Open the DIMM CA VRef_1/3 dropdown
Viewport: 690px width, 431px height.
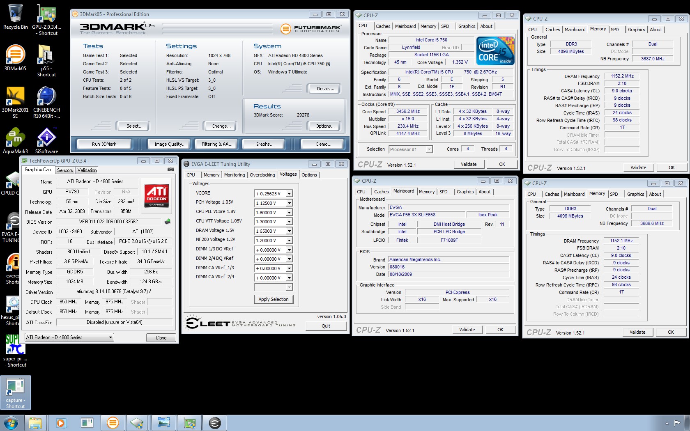(289, 268)
